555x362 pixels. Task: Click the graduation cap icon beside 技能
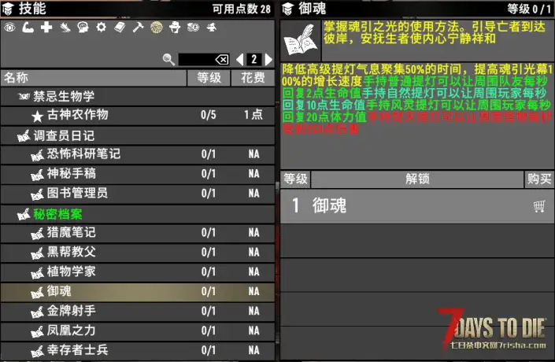click(x=8, y=9)
